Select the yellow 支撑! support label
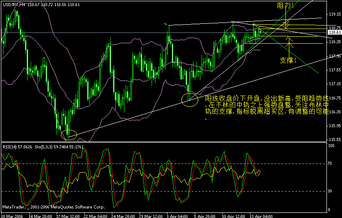The image size is (342, 218). tap(288, 60)
